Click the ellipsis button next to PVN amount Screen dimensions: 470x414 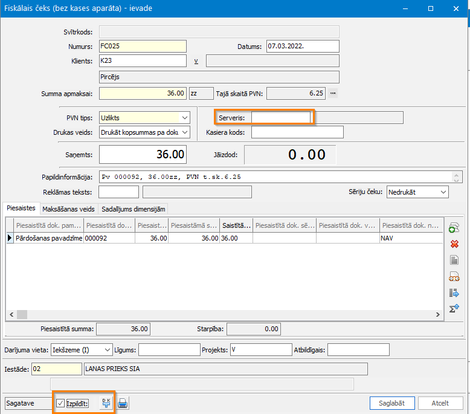(x=333, y=93)
